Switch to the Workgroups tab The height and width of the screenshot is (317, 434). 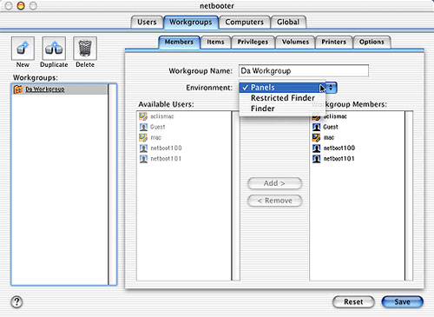[x=191, y=23]
